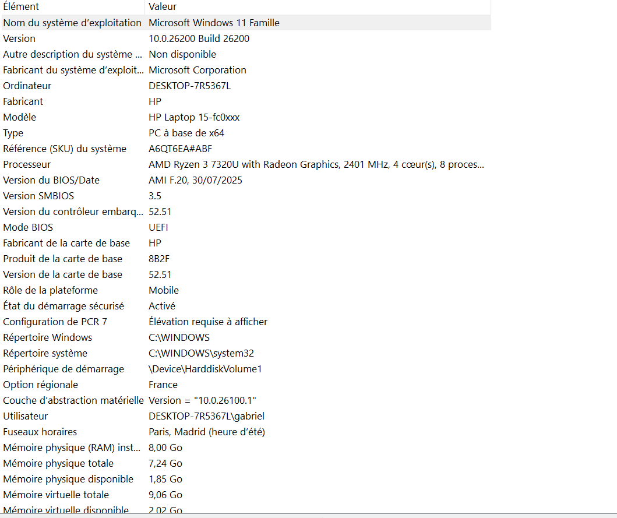
Task: Click the '7,24 Go' value
Action: coord(165,464)
